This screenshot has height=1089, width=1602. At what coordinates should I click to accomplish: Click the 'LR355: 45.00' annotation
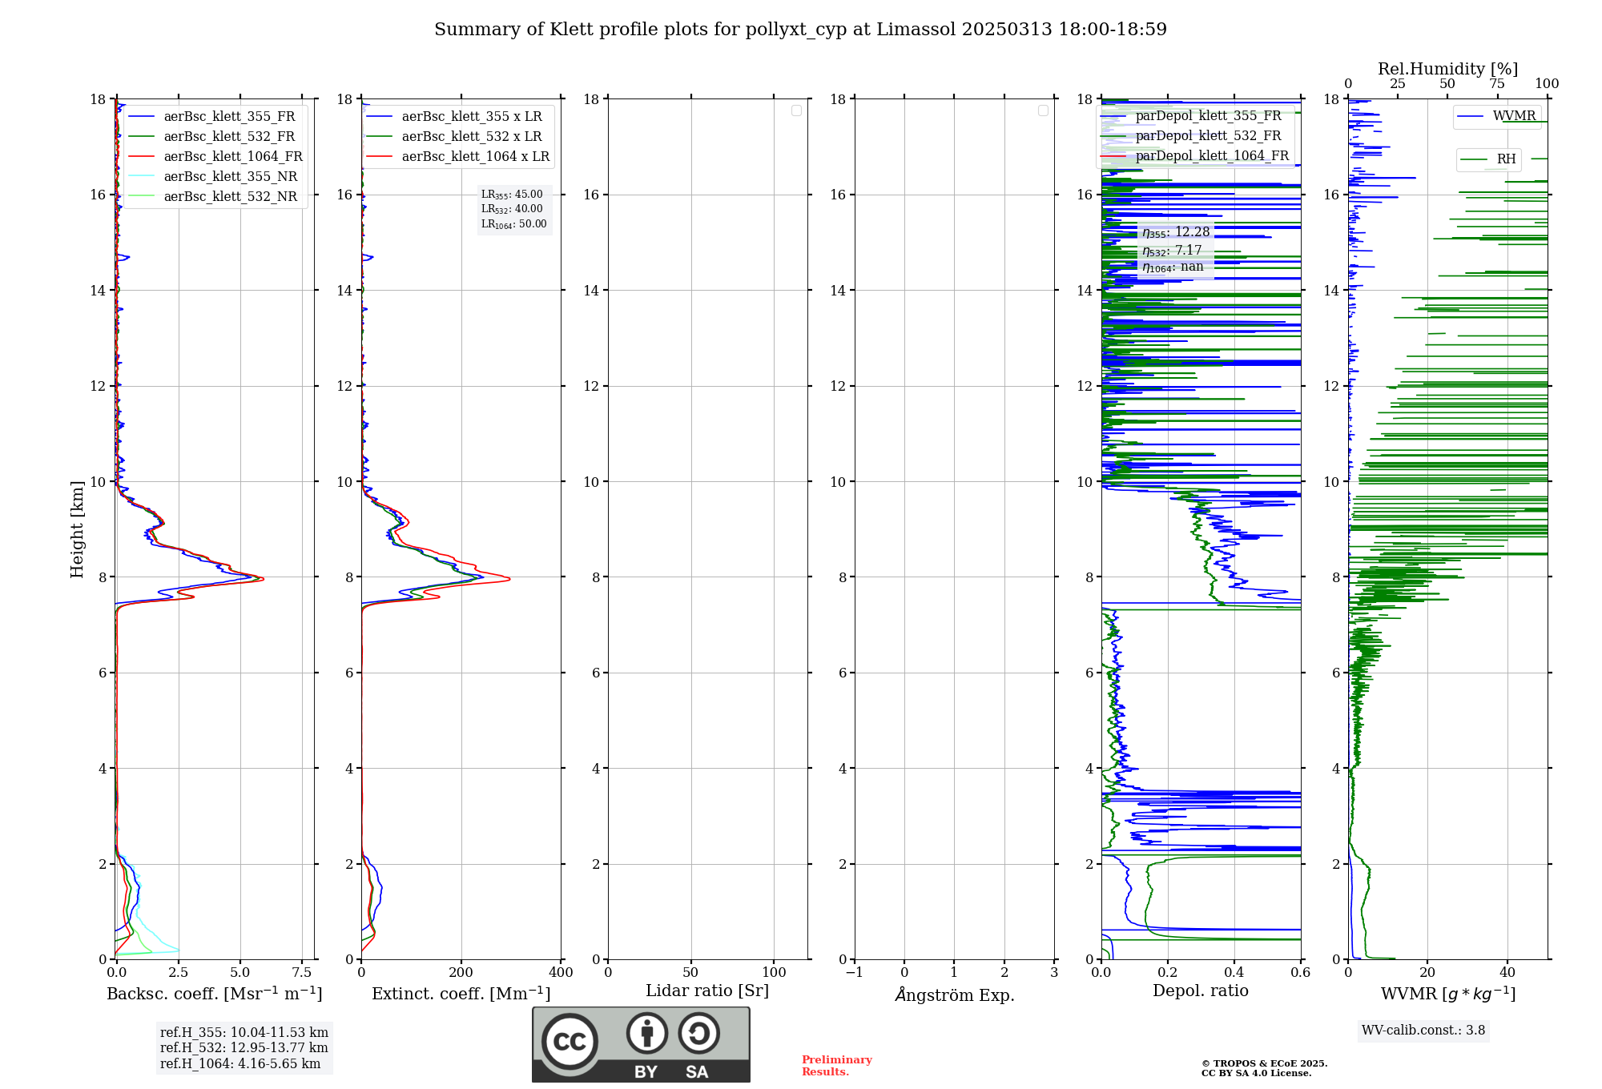512,195
